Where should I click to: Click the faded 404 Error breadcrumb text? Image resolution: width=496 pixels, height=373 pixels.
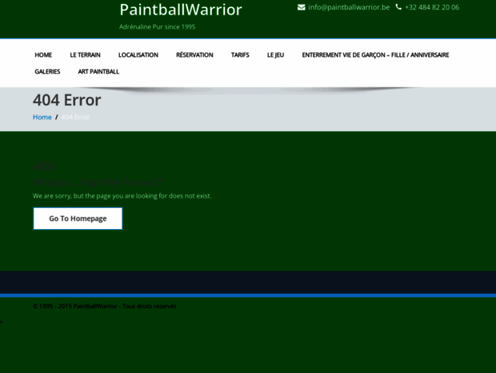point(75,117)
